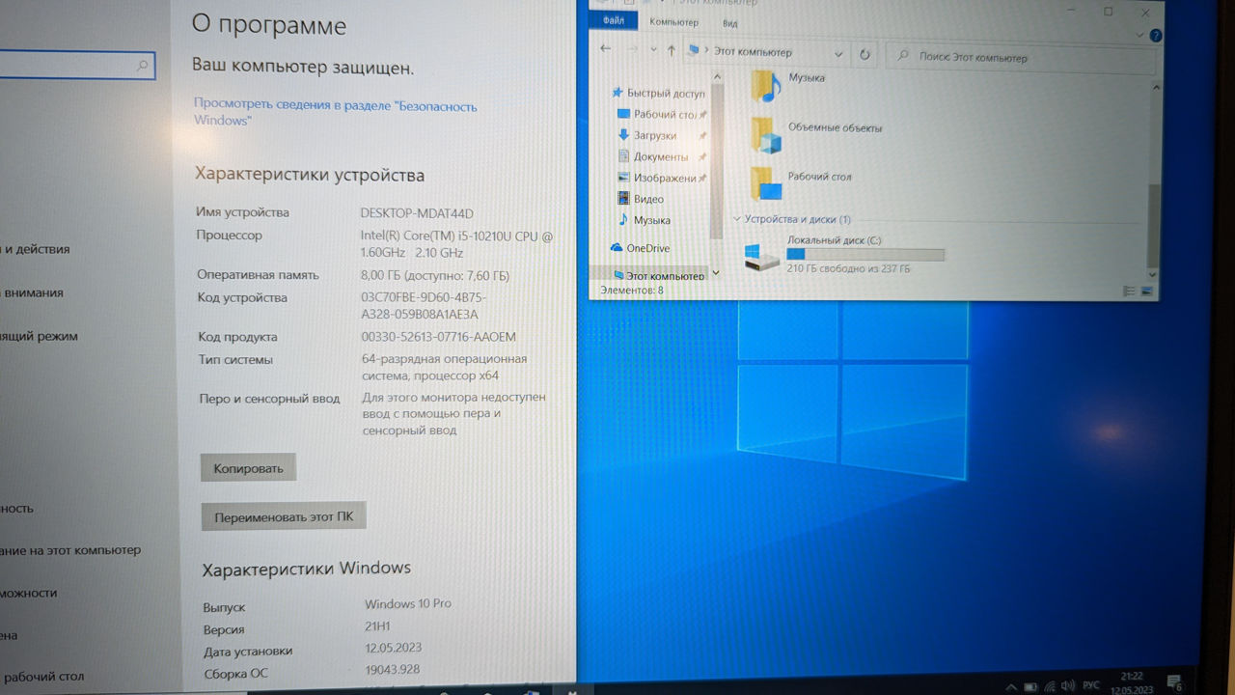The height and width of the screenshot is (695, 1235).
Task: Select version value 21H1
Action: [379, 626]
